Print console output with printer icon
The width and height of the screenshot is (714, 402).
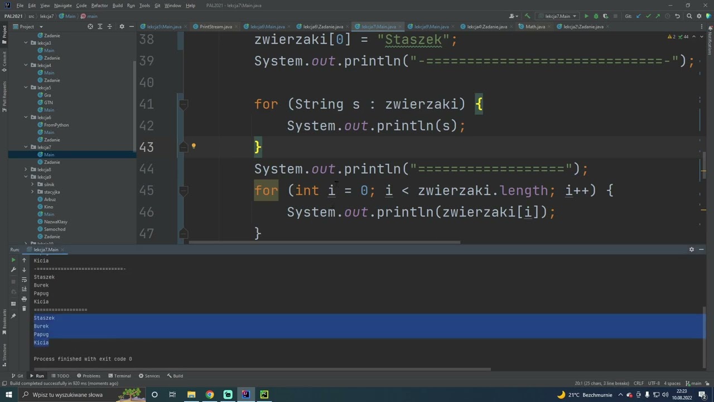24,299
